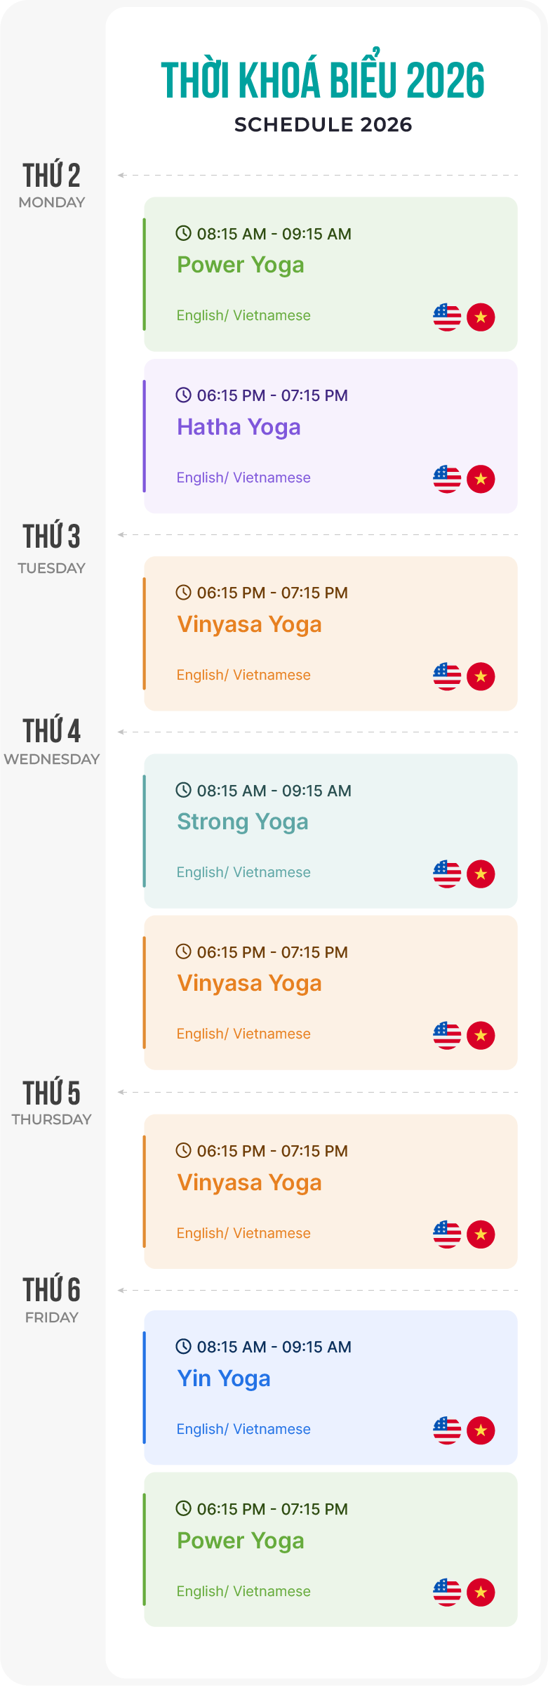Click the Vietnam flag on Monday Hatha Yoga
This screenshot has width=548, height=1686.
tap(481, 480)
